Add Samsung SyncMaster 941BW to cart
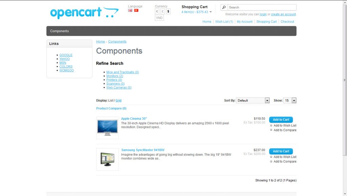 [281, 151]
